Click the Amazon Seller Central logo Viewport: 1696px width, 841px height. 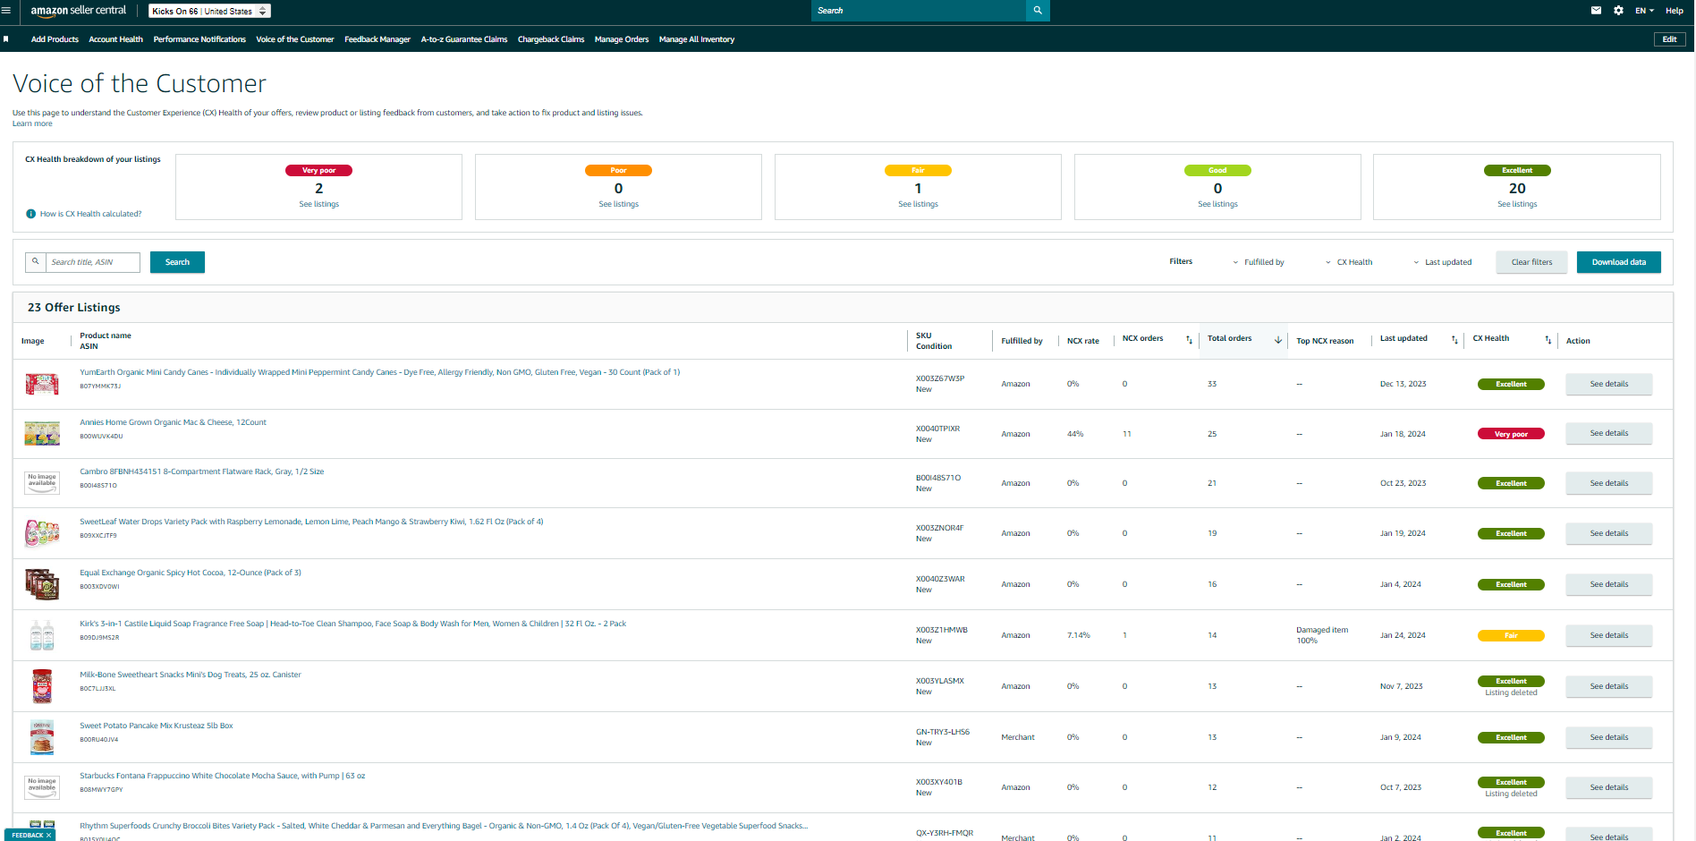(79, 11)
